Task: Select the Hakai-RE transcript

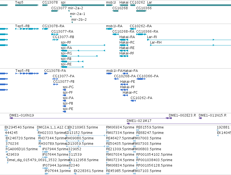Action: 124,51
